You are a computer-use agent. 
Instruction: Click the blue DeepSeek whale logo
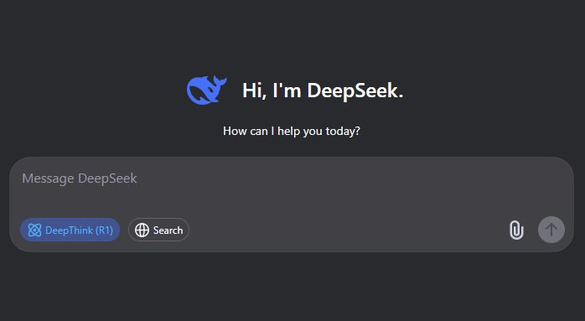click(x=206, y=90)
